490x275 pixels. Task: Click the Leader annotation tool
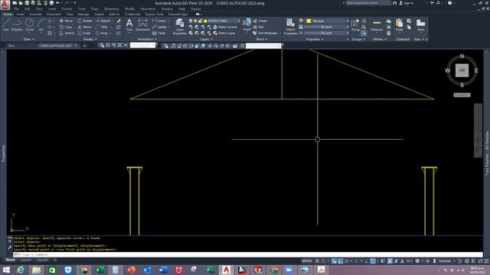160,27
